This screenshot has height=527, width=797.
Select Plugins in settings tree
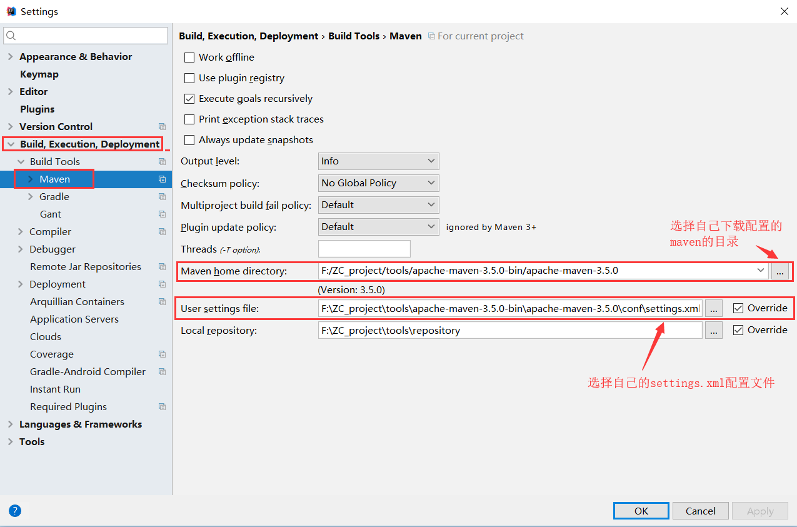(x=37, y=109)
